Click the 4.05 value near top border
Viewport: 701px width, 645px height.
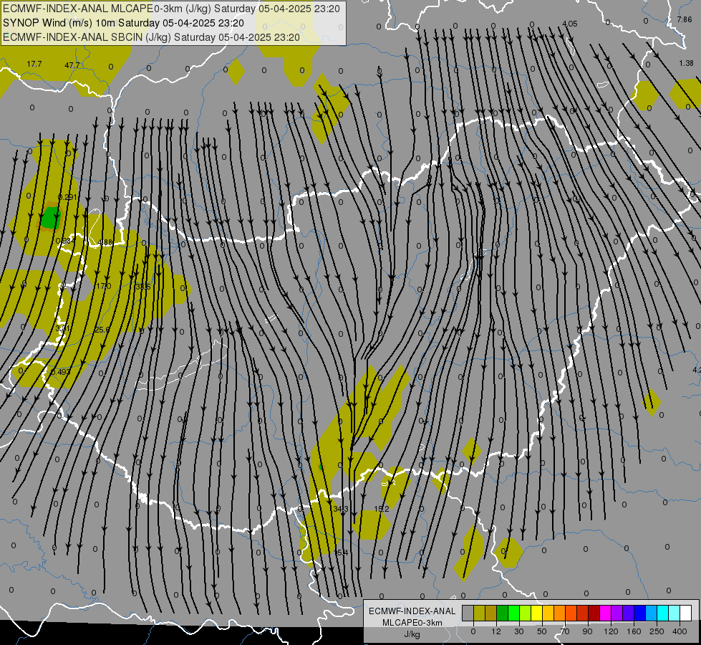tap(570, 24)
